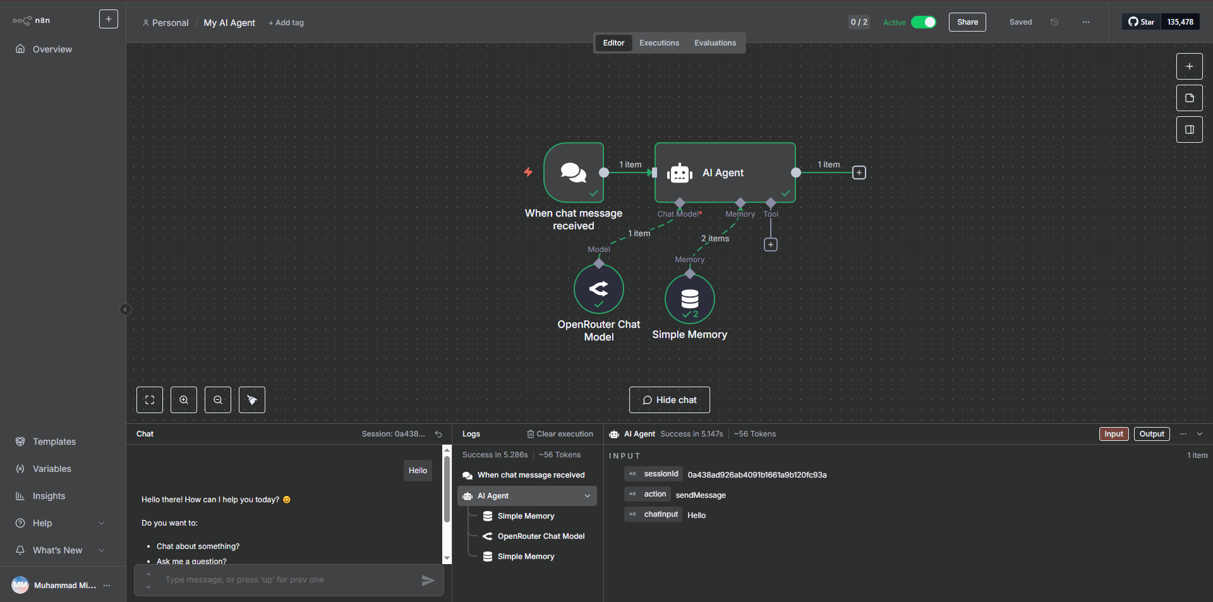
Task: Click the fit-to-view canvas icon
Action: 150,400
